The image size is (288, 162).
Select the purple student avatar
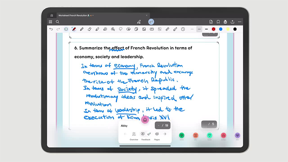238,135
